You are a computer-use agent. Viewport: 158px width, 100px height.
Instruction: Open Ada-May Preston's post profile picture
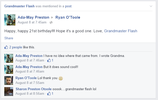tap(10, 20)
